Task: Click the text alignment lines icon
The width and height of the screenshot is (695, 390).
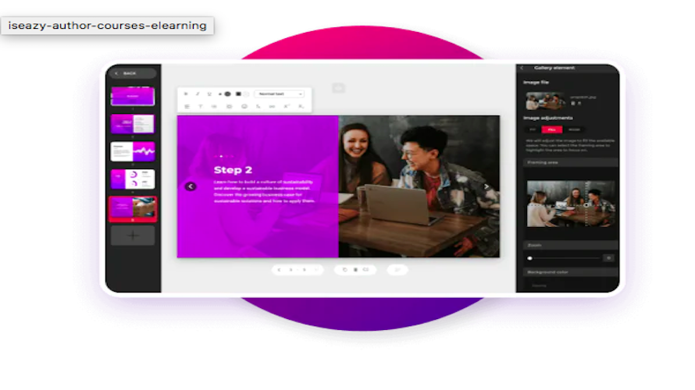Action: (187, 106)
